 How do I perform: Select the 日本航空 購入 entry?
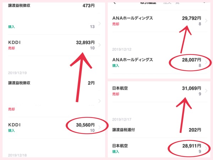click(120, 146)
